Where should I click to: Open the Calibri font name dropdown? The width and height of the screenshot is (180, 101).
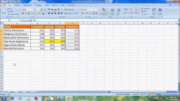(x=33, y=10)
